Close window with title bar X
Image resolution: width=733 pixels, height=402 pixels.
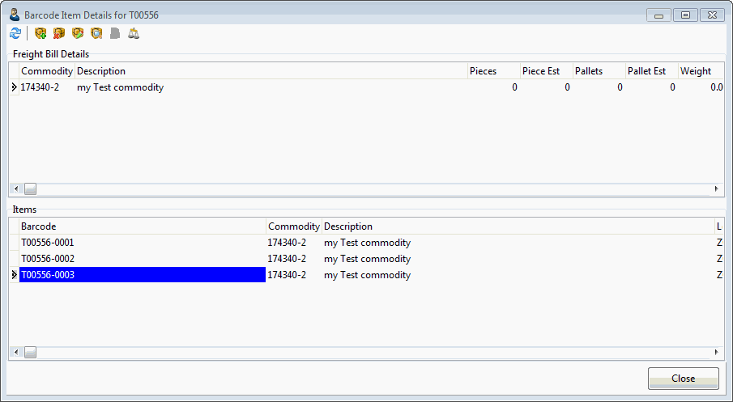(712, 15)
